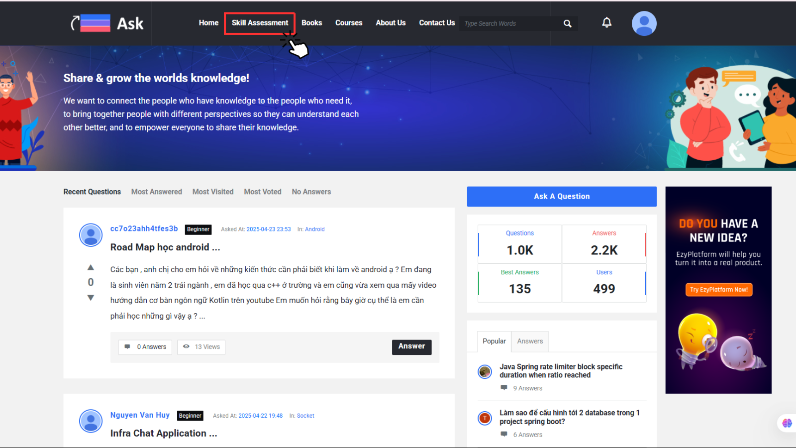This screenshot has width=796, height=448.
Task: Open the Books menu item
Action: (x=311, y=23)
